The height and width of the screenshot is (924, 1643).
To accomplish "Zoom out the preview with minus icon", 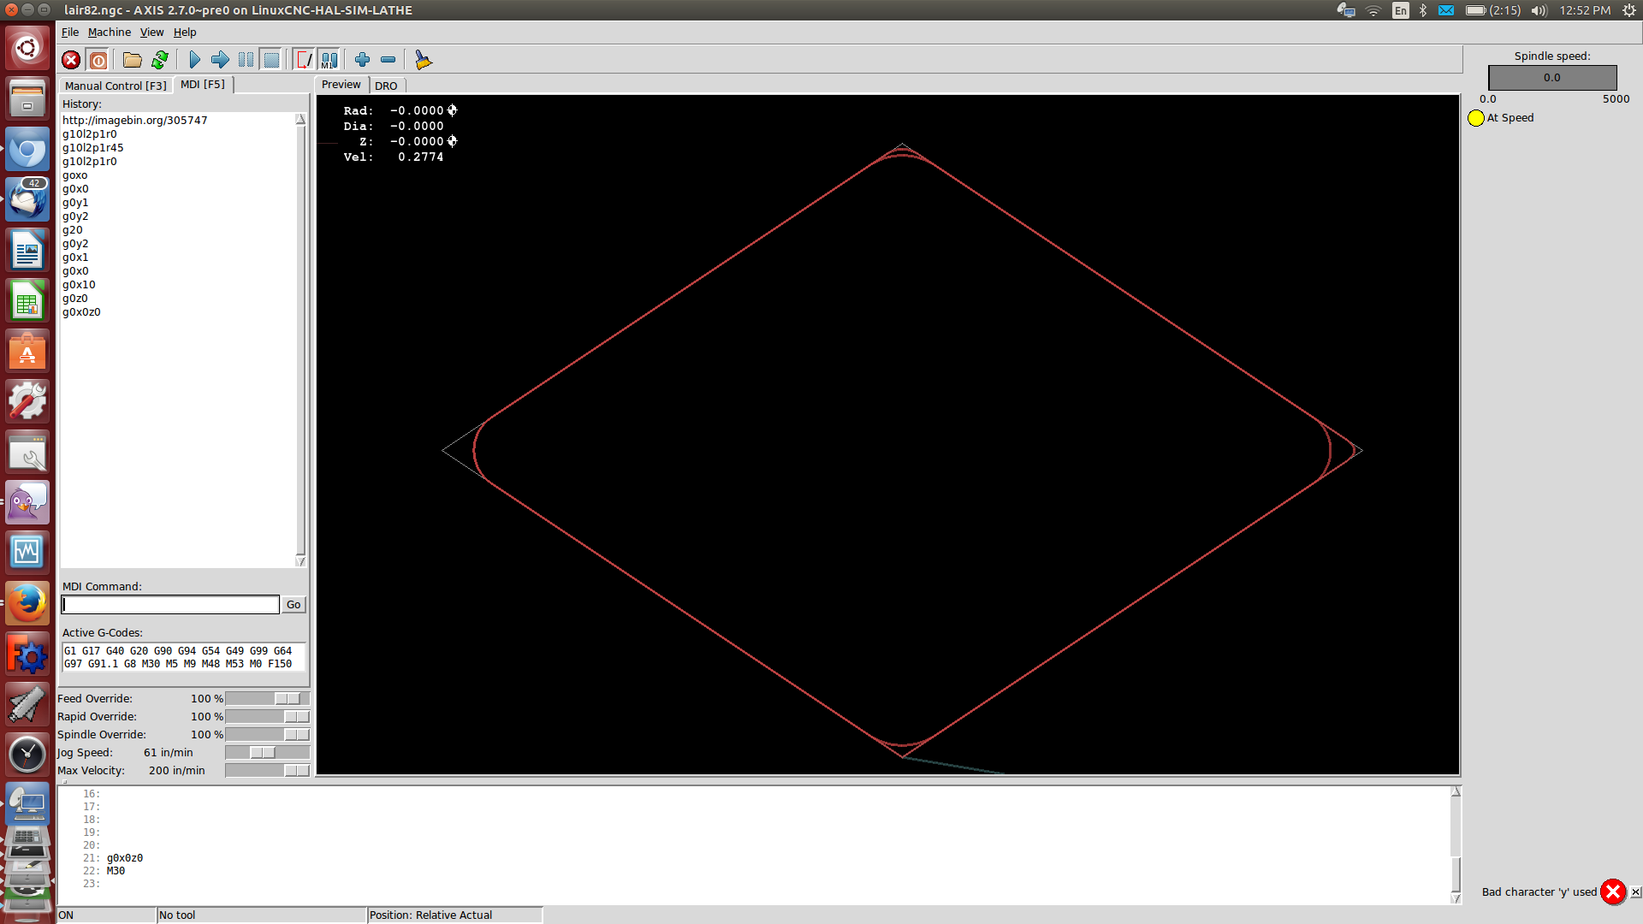I will (x=388, y=60).
